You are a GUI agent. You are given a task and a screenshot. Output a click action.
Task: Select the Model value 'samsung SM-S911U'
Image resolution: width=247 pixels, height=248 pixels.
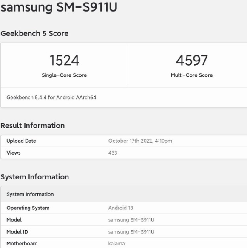(x=131, y=220)
